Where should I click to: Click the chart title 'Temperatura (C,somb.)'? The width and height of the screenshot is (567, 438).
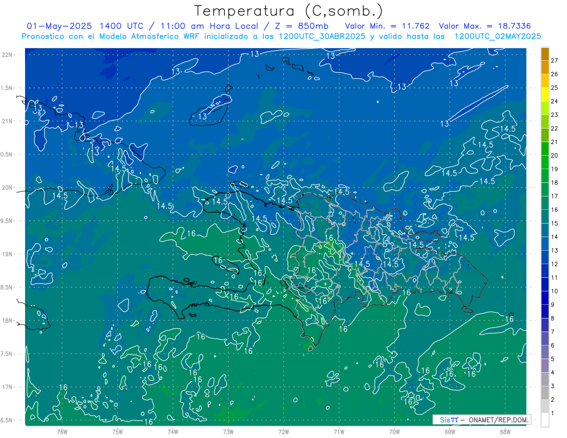pyautogui.click(x=289, y=11)
